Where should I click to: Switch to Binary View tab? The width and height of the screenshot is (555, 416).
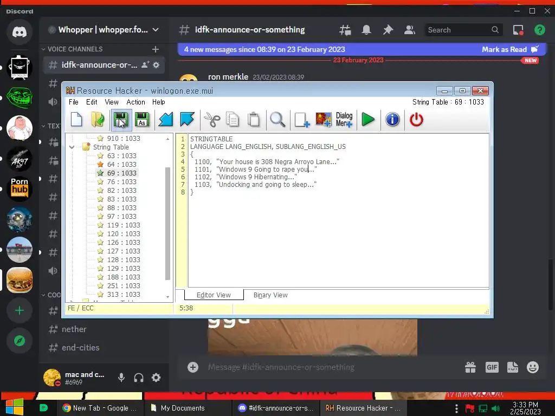tap(270, 295)
